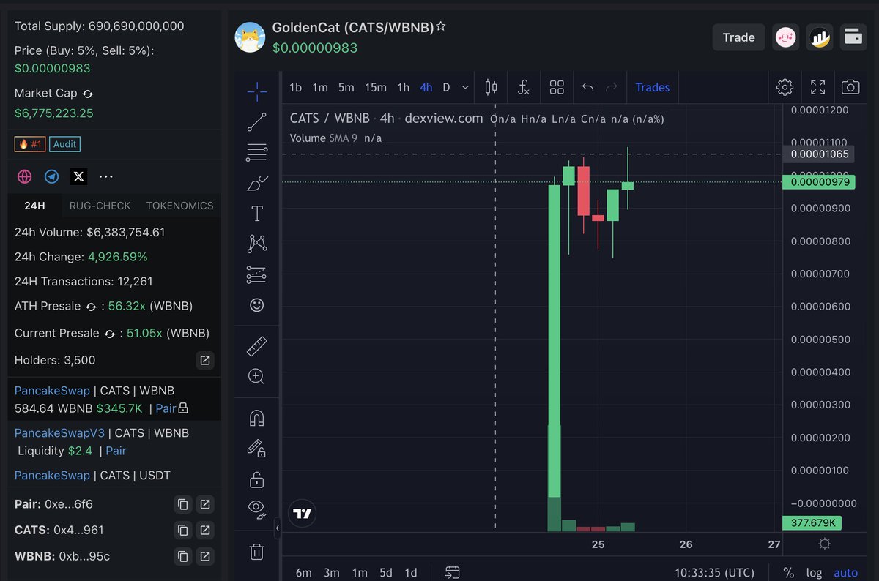
Task: Set chart interval to 1h
Action: (x=404, y=88)
